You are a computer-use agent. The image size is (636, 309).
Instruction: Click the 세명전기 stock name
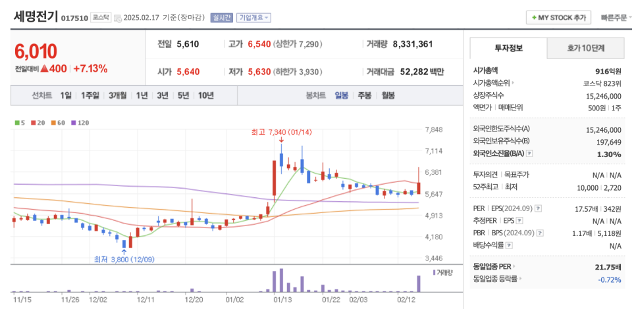click(x=36, y=16)
